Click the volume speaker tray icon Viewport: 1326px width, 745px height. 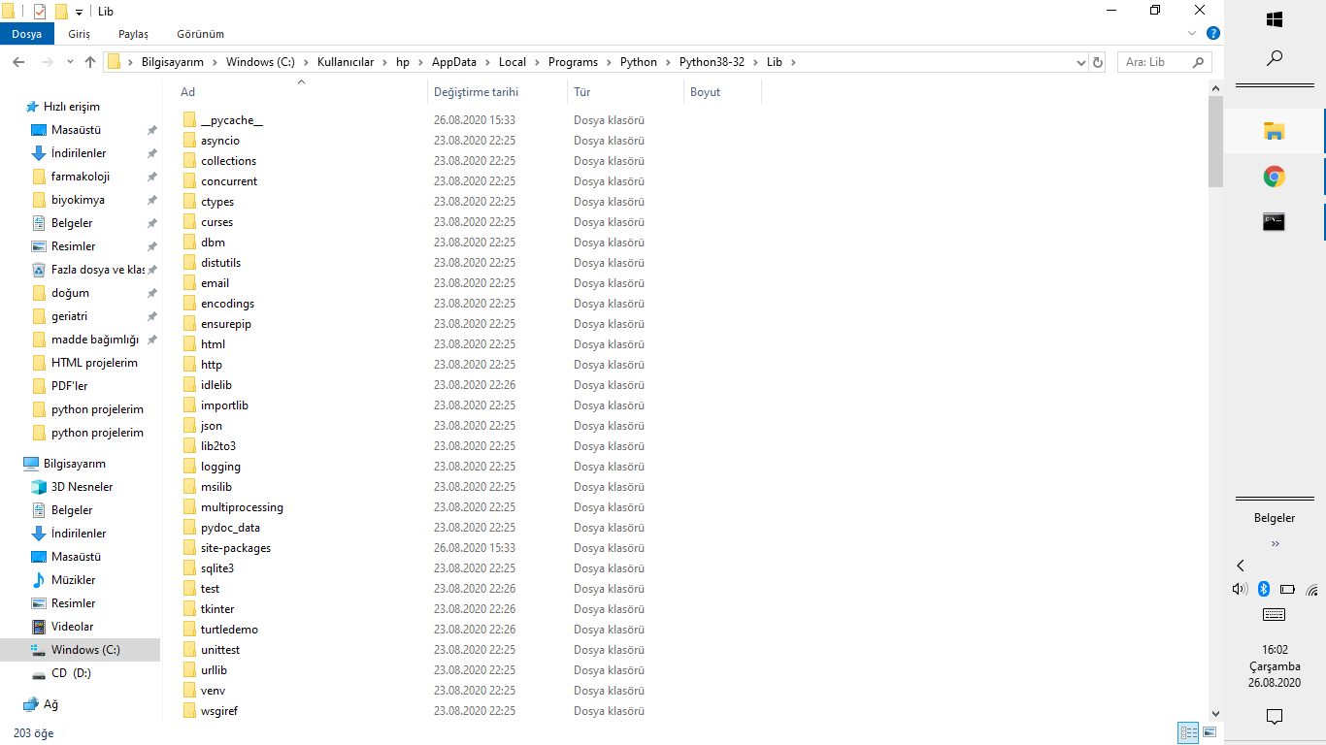(x=1239, y=589)
